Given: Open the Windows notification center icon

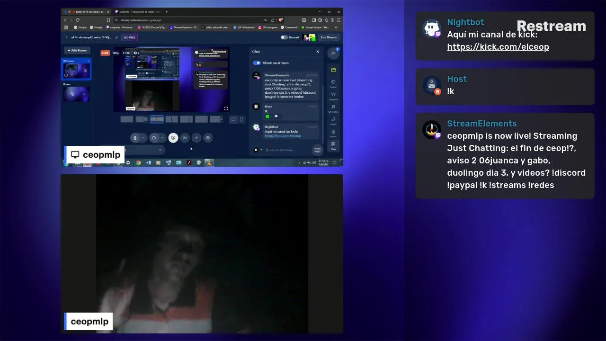Looking at the screenshot, I should pos(334,162).
